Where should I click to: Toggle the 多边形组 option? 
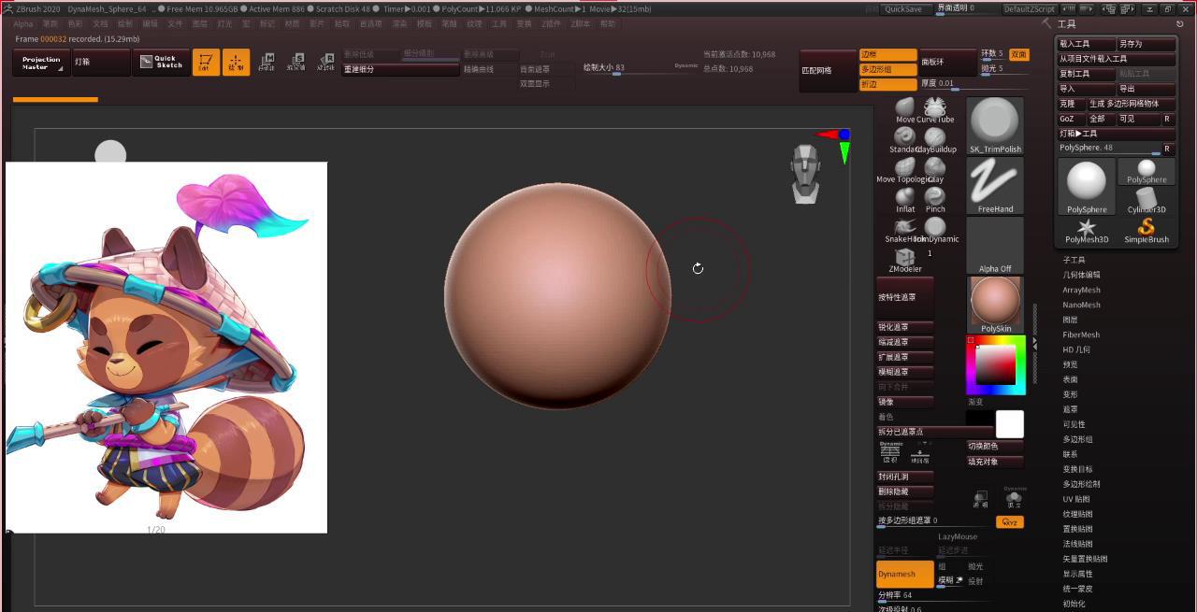pyautogui.click(x=887, y=69)
